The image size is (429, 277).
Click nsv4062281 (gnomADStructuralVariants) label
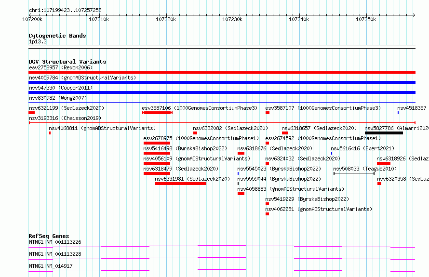coord(319,209)
